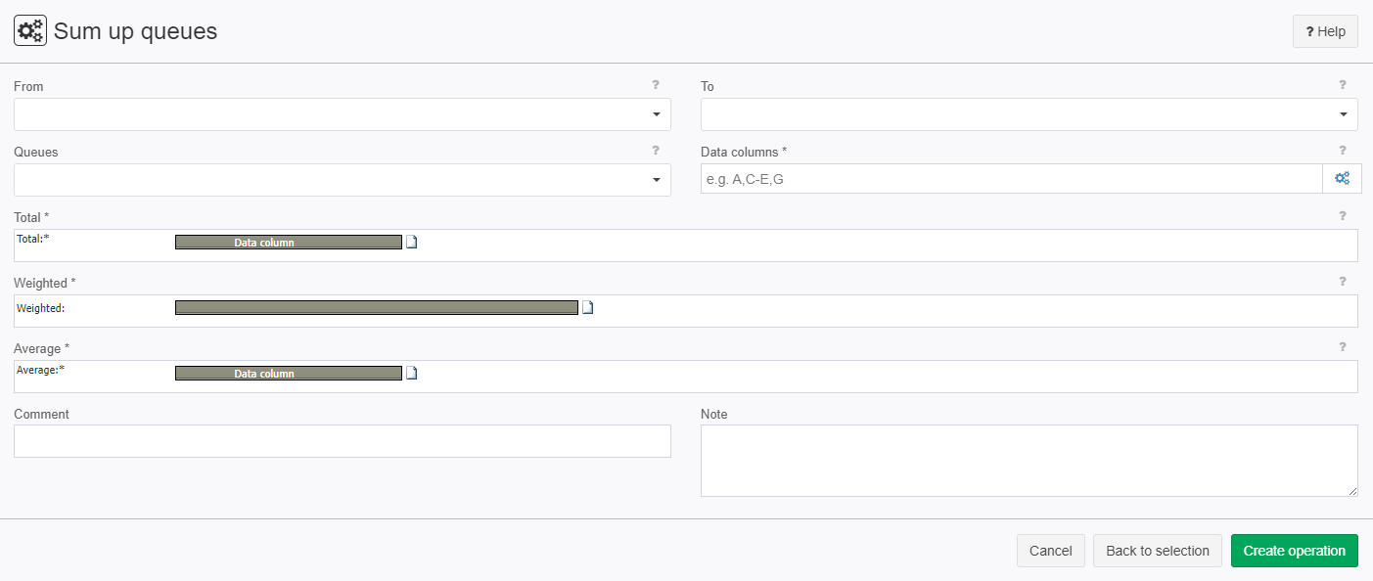
Task: Click the document icon in Weighted row
Action: [587, 307]
